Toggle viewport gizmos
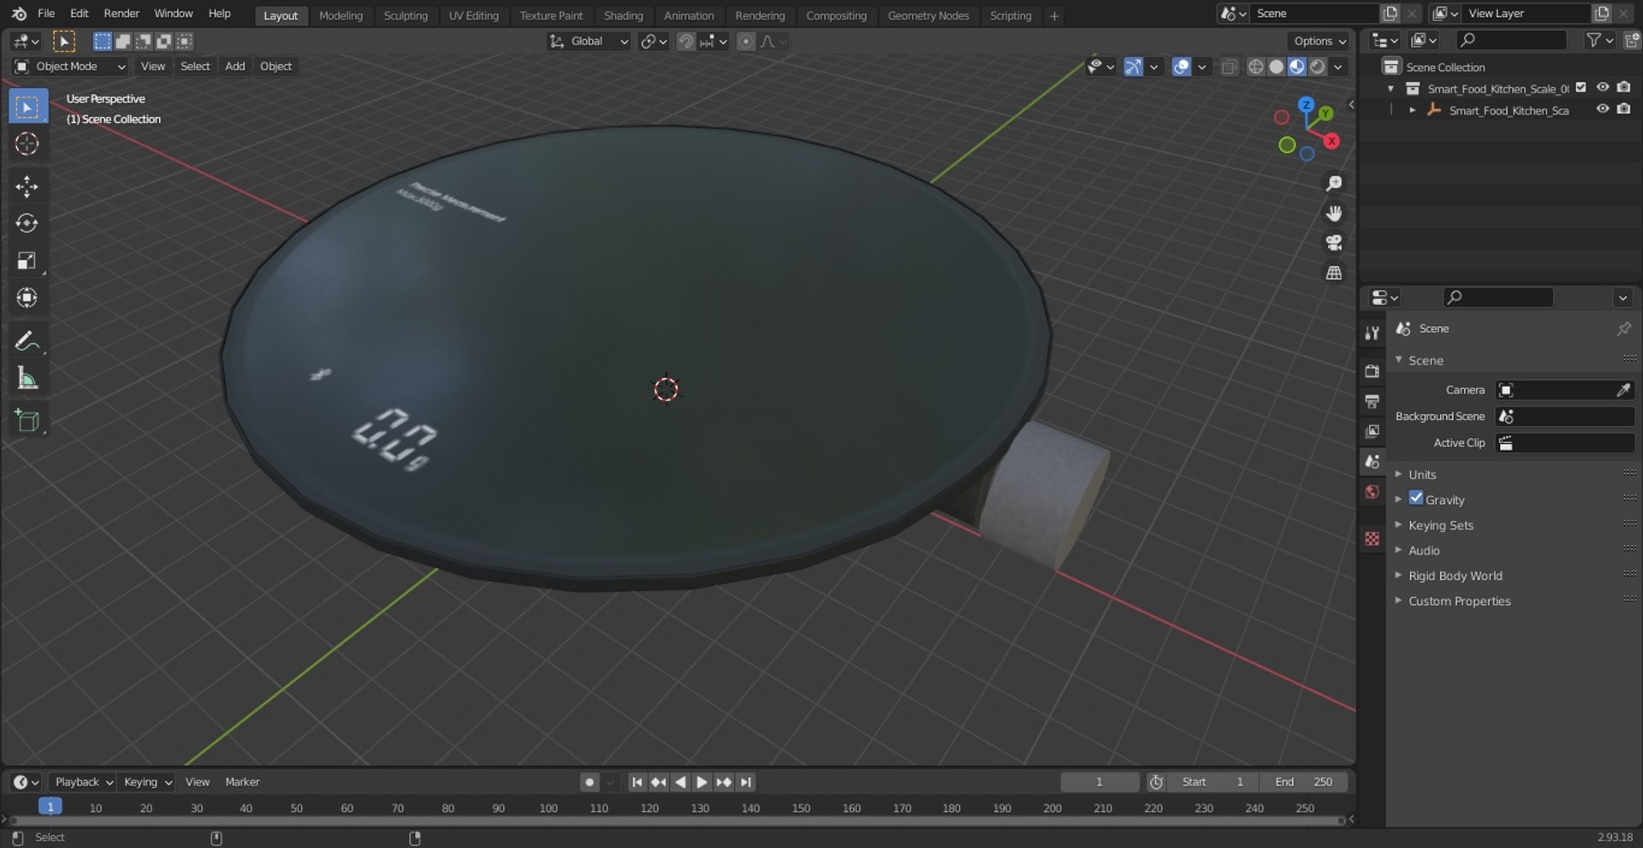The width and height of the screenshot is (1643, 848). pos(1133,67)
